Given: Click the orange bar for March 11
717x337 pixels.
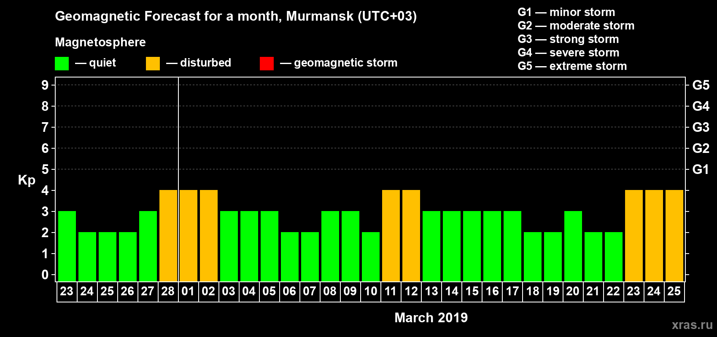Looking at the screenshot, I should (391, 235).
